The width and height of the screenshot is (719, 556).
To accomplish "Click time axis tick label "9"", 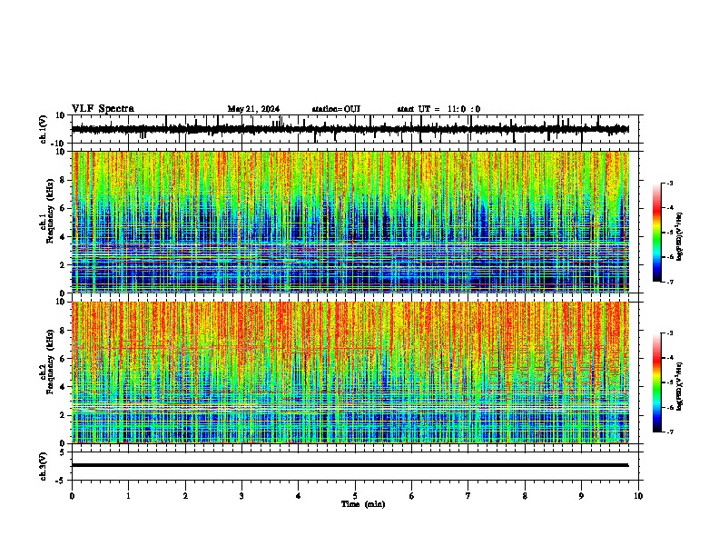I will (581, 496).
